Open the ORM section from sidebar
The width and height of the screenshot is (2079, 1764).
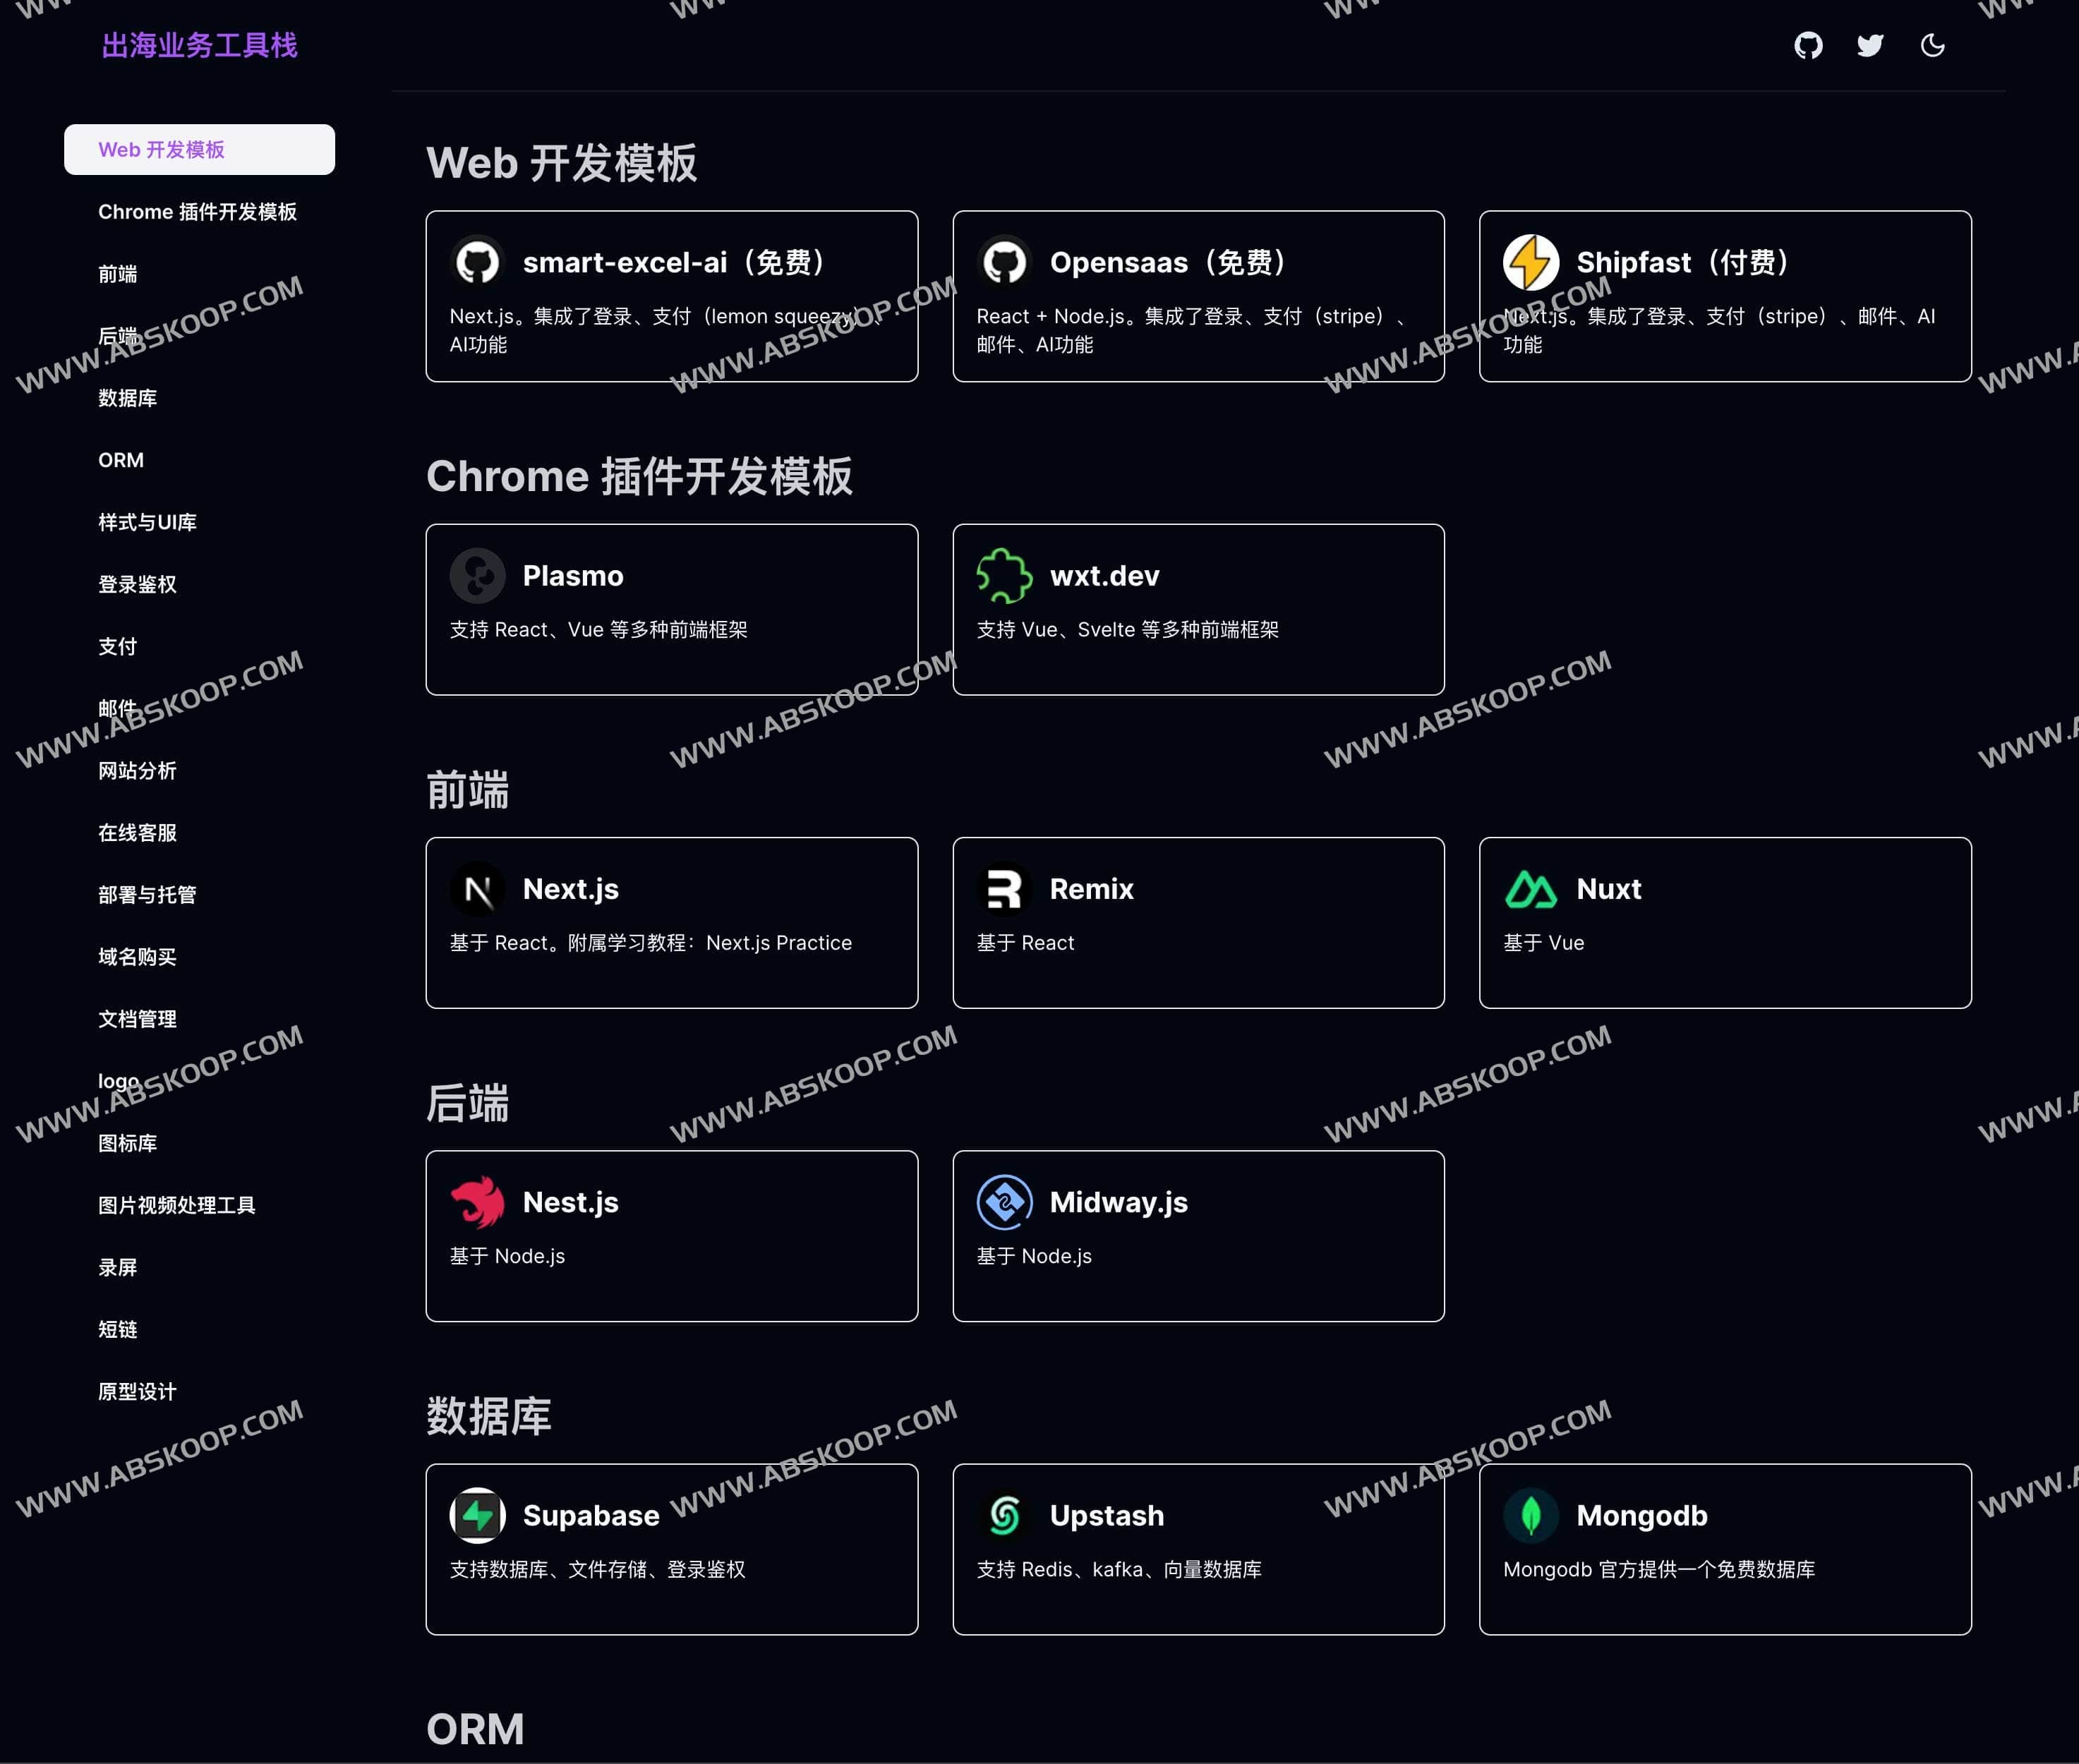121,460
